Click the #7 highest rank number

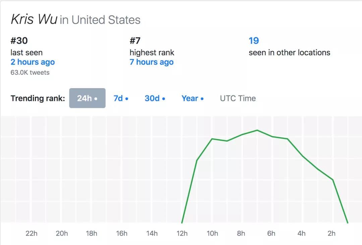(x=135, y=41)
